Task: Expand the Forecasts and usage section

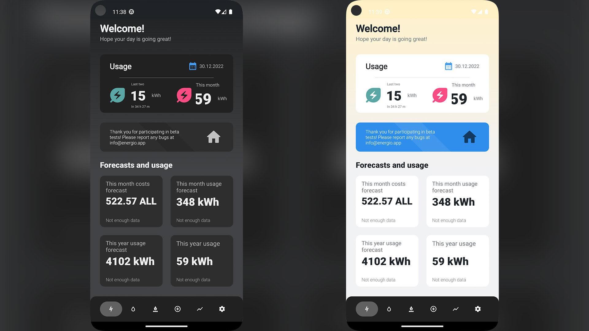Action: tap(136, 165)
